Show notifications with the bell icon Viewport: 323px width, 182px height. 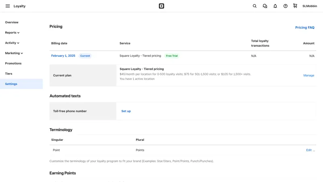275,6
